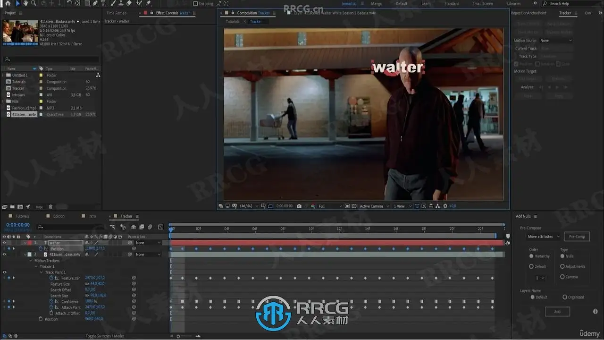604x340 pixels.
Task: Select the Clone Stamp tool
Action: (121, 3)
